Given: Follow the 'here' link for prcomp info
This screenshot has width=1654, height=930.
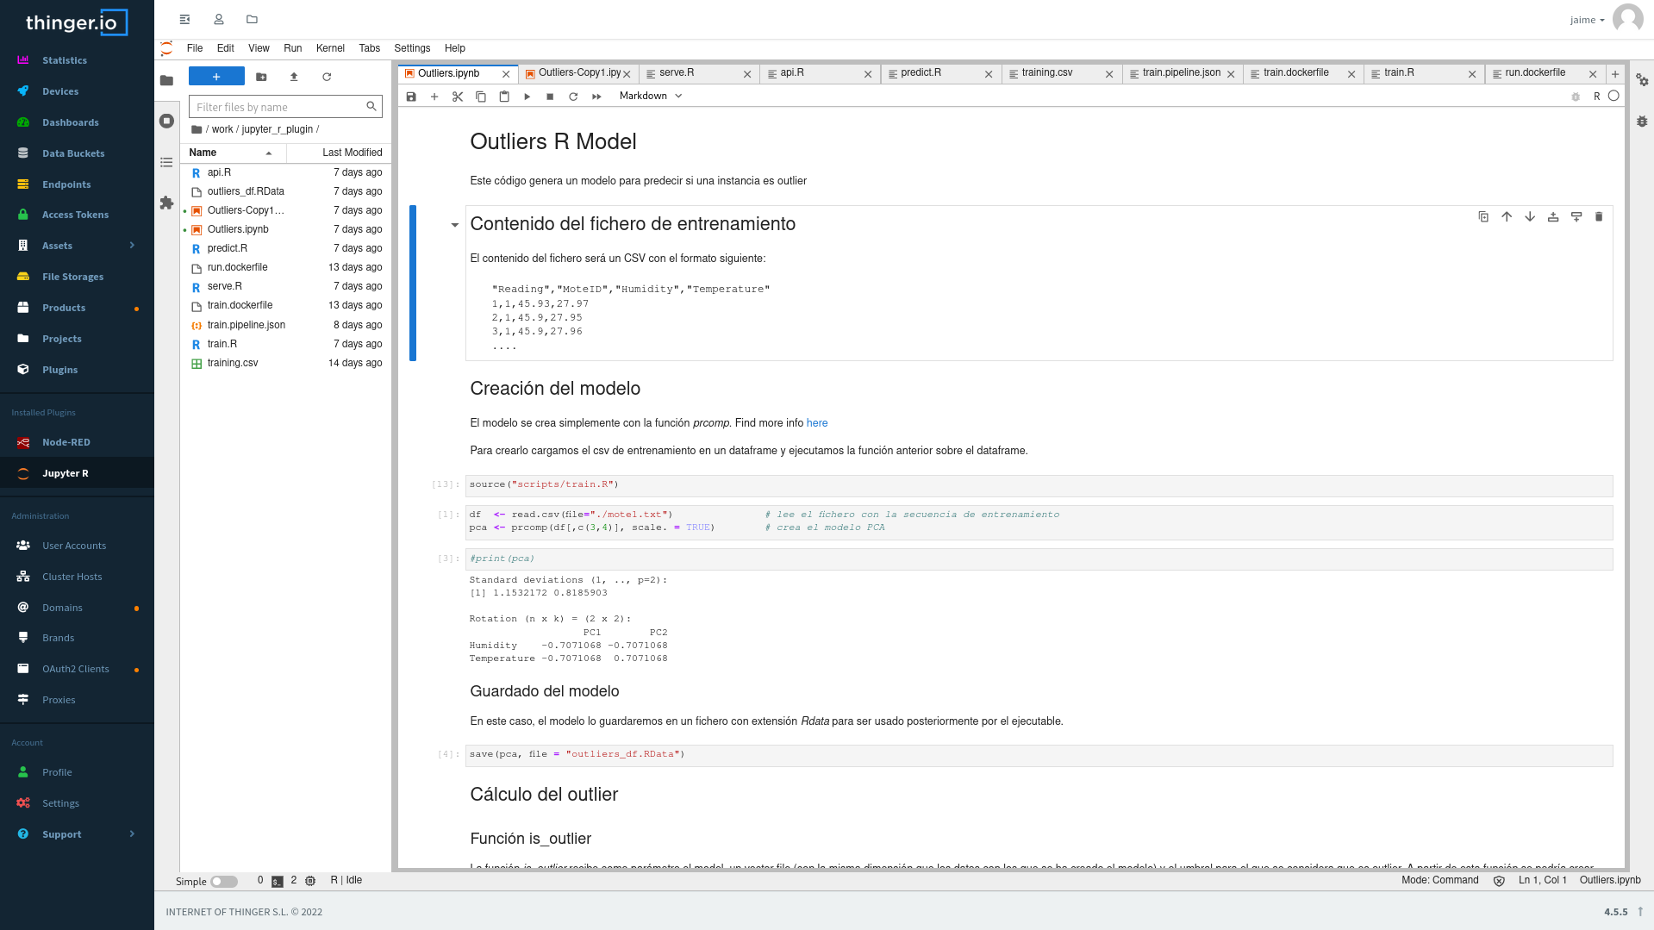Looking at the screenshot, I should (816, 423).
